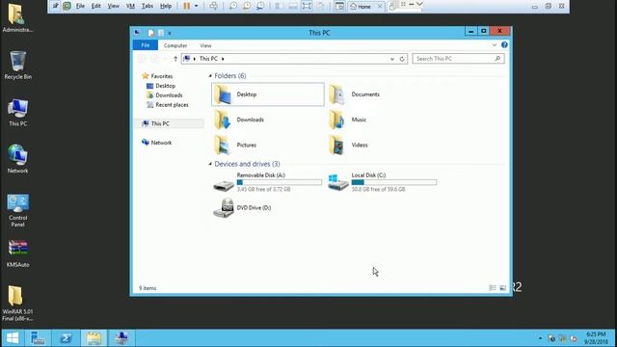
Task: Click the Explorer properties quick access icon
Action: point(151,33)
